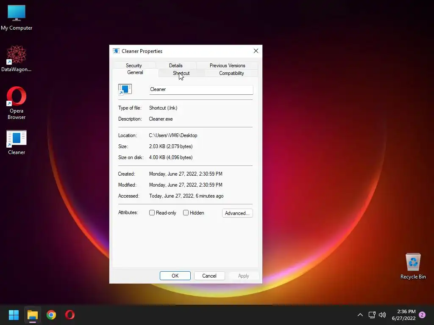
Task: Open File Explorer from the taskbar
Action: pyautogui.click(x=32, y=315)
